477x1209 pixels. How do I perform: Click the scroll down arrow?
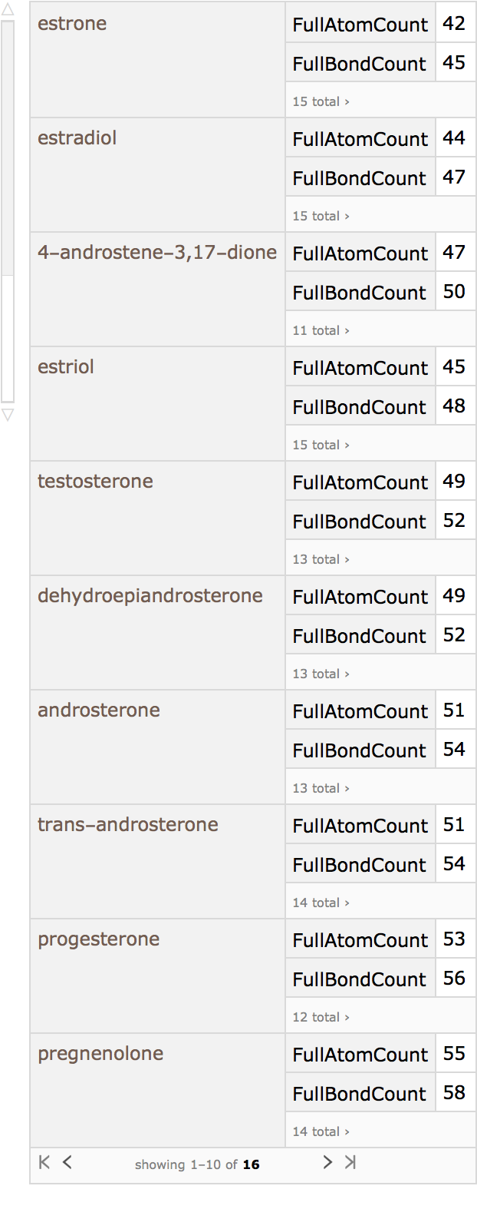pyautogui.click(x=8, y=416)
